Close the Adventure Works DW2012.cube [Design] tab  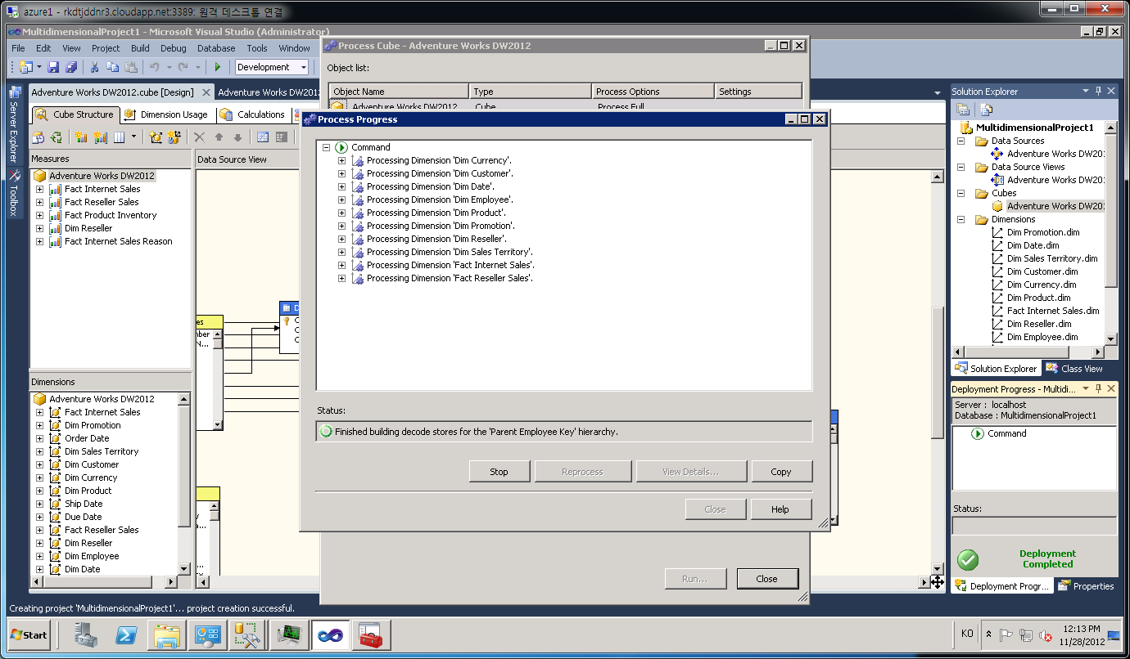pos(206,92)
